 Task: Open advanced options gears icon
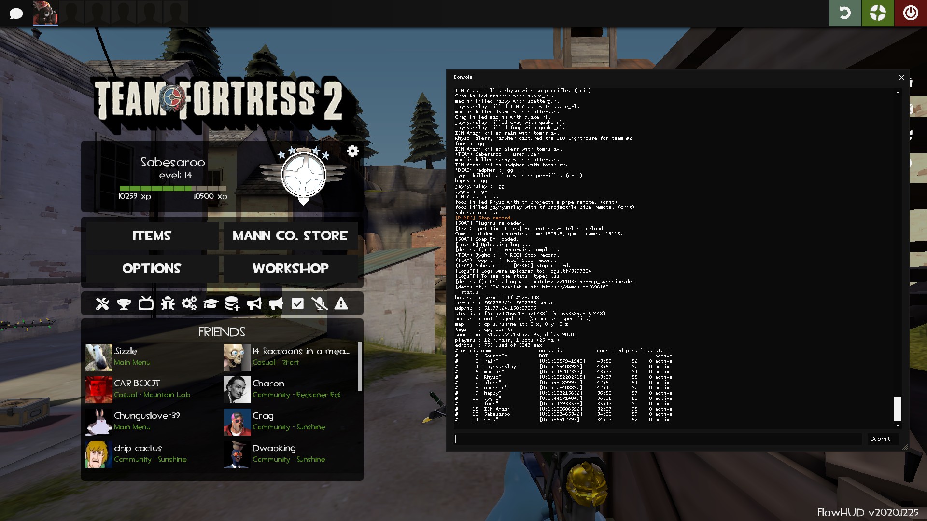pyautogui.click(x=189, y=303)
